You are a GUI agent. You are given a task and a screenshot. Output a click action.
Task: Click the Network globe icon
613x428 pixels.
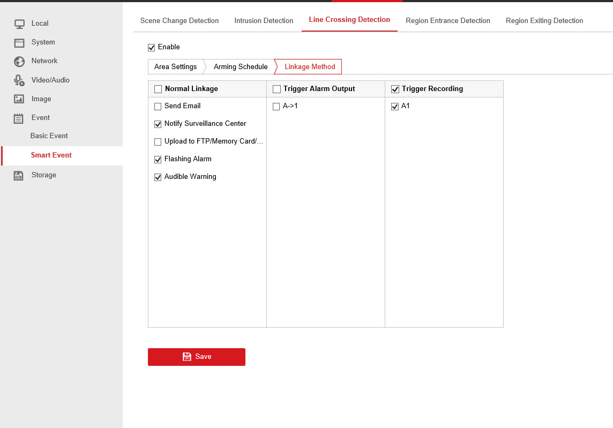(x=19, y=62)
